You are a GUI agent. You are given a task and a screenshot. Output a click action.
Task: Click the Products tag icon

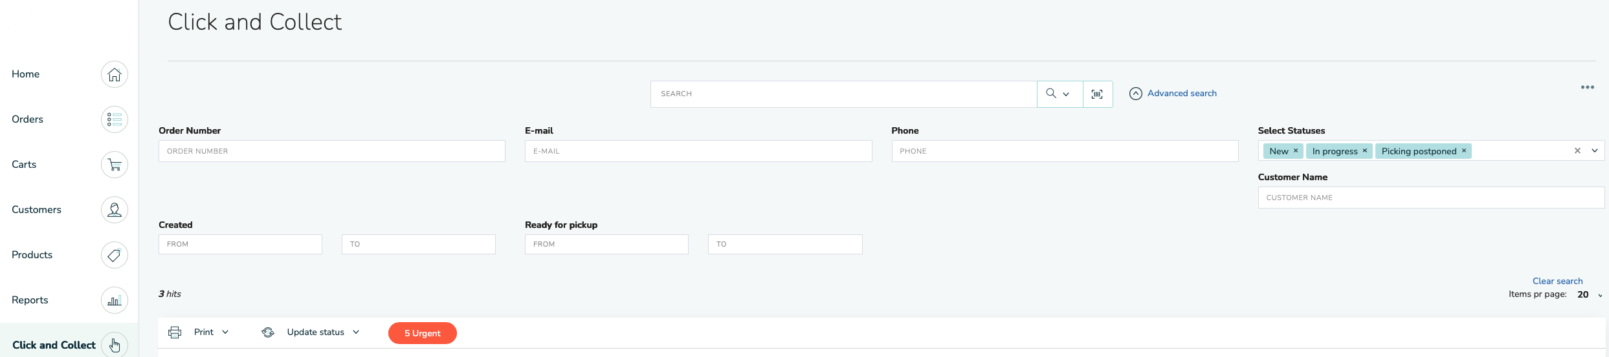click(115, 255)
